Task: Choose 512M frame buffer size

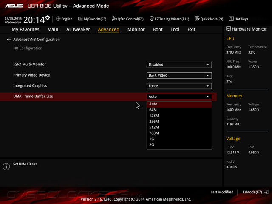Action: coord(179,127)
